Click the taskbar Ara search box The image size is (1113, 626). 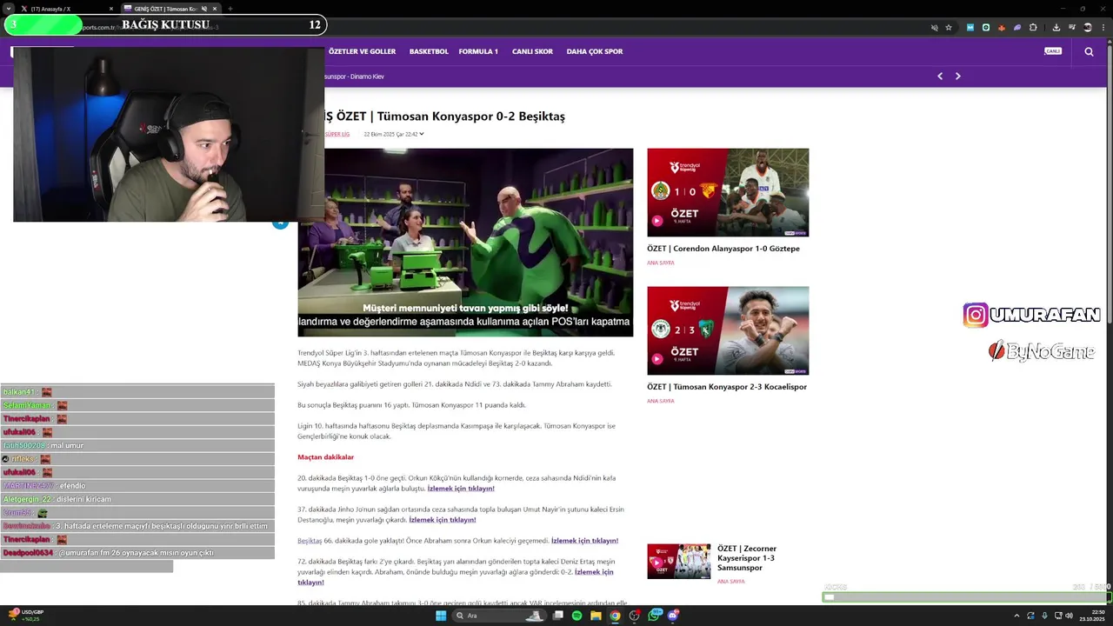coord(500,616)
